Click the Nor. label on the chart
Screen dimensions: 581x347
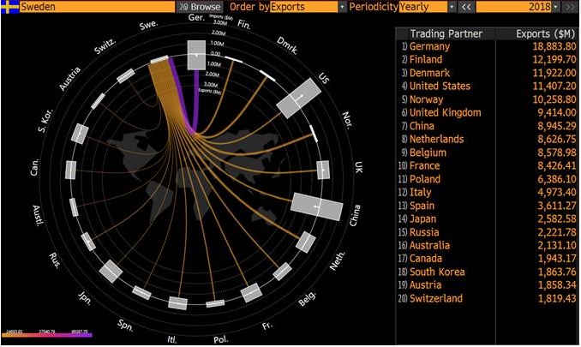point(347,120)
